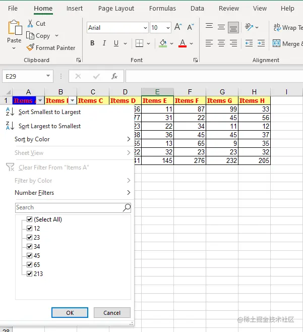
Task: Confirm filter with OK button
Action: point(70,312)
